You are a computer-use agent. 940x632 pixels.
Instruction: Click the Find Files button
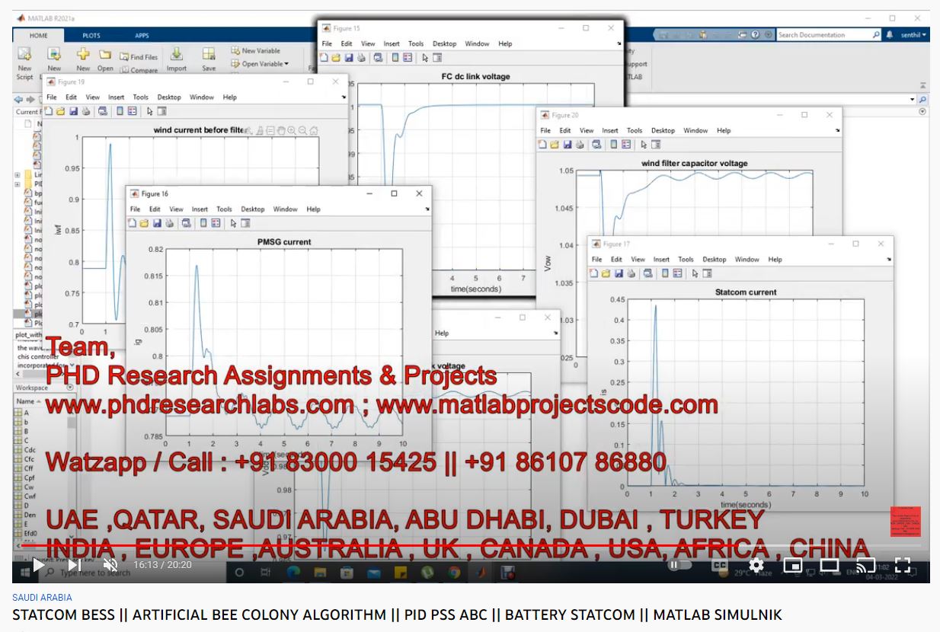(139, 57)
